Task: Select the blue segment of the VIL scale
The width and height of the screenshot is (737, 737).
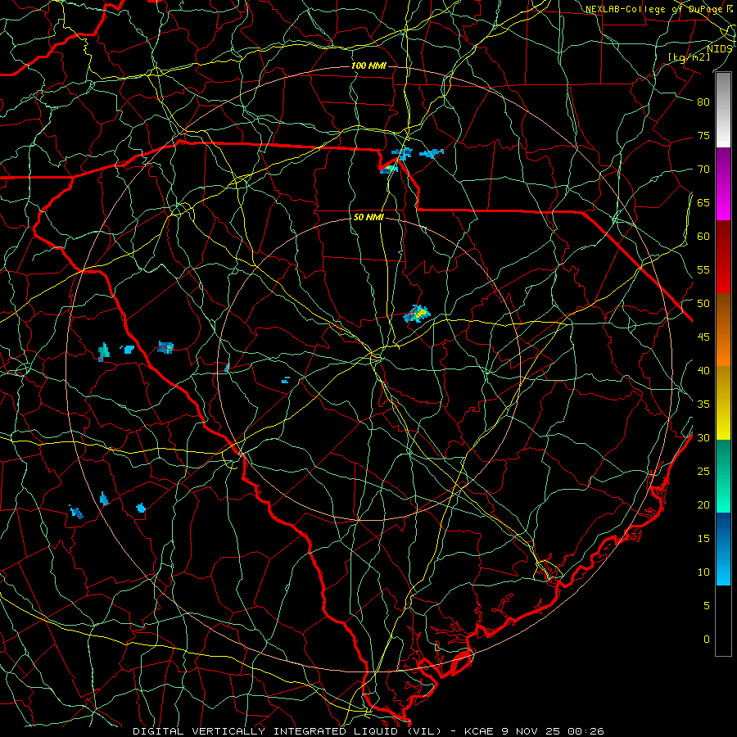Action: (x=723, y=549)
